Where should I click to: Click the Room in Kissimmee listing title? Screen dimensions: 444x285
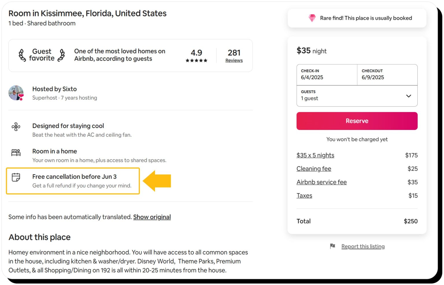tap(87, 13)
